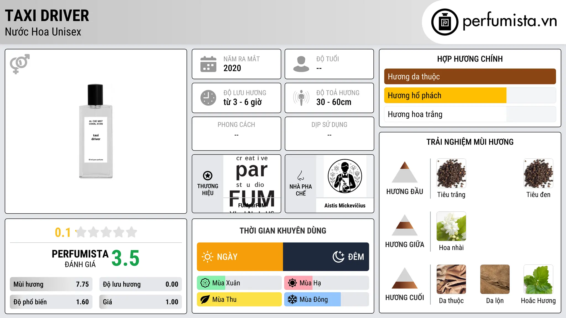Click the nose icon above NHÀ PHA CHẾ
The height and width of the screenshot is (318, 566).
[x=301, y=176]
